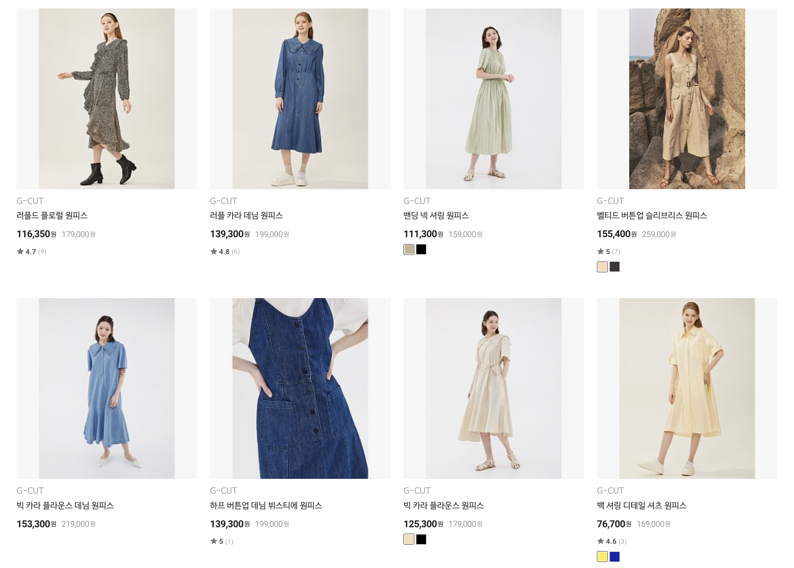Click the 4.6 star rating icon
This screenshot has width=794, height=568.
(x=601, y=541)
